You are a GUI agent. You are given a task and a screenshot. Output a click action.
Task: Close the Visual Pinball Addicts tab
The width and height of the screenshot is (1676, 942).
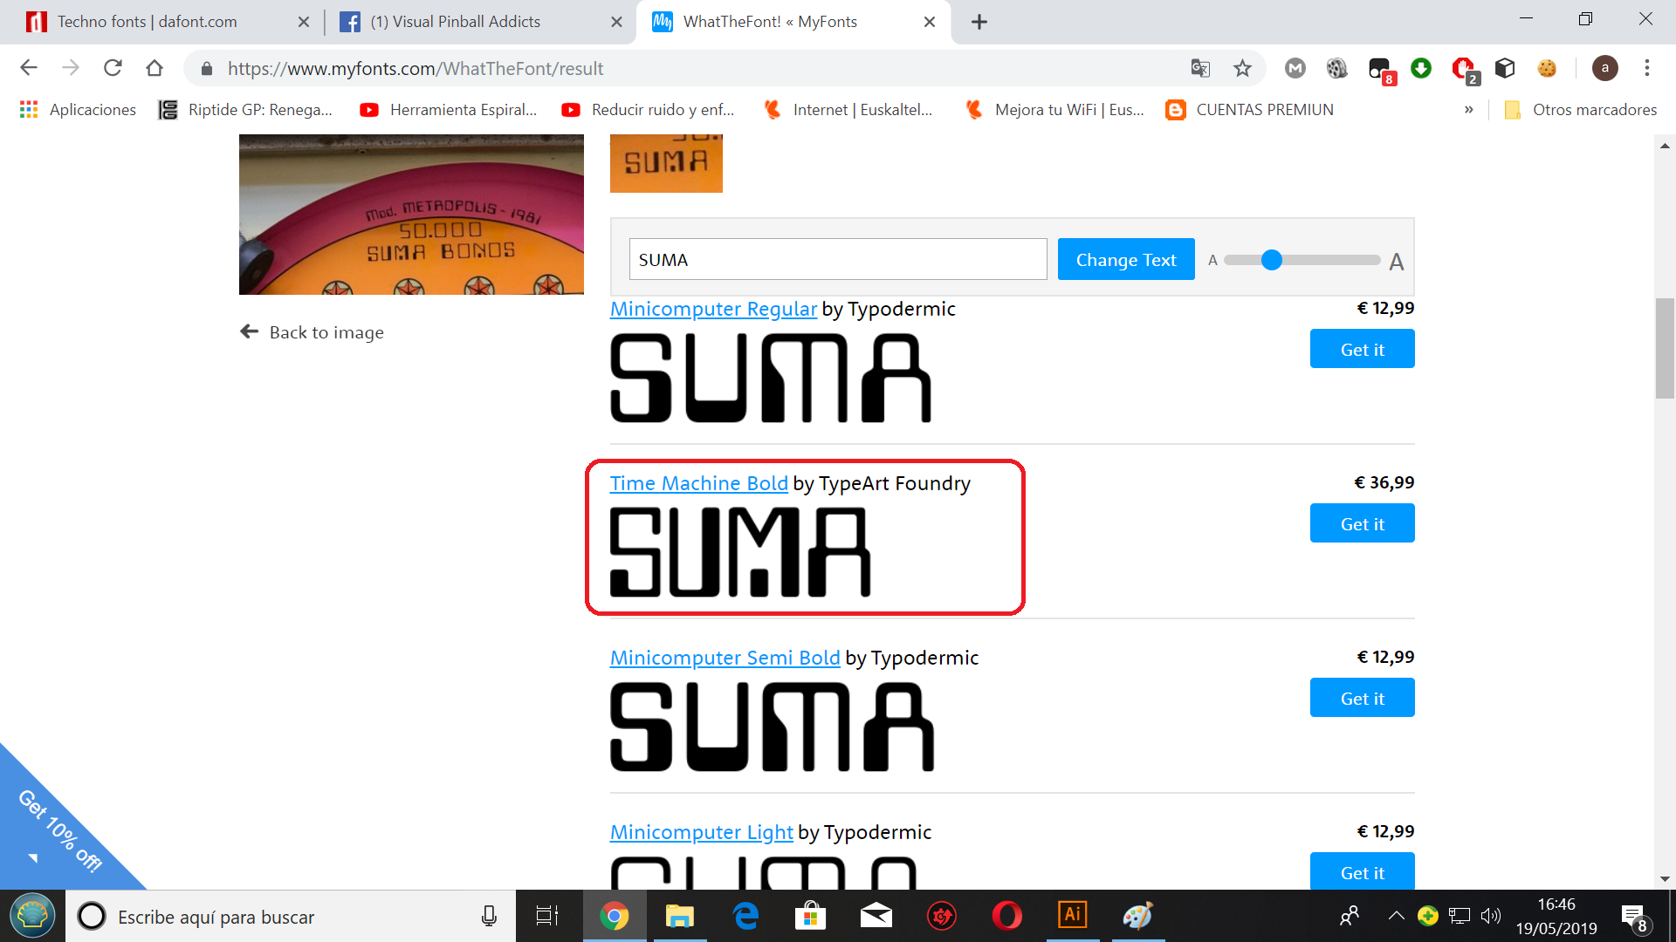pos(616,22)
